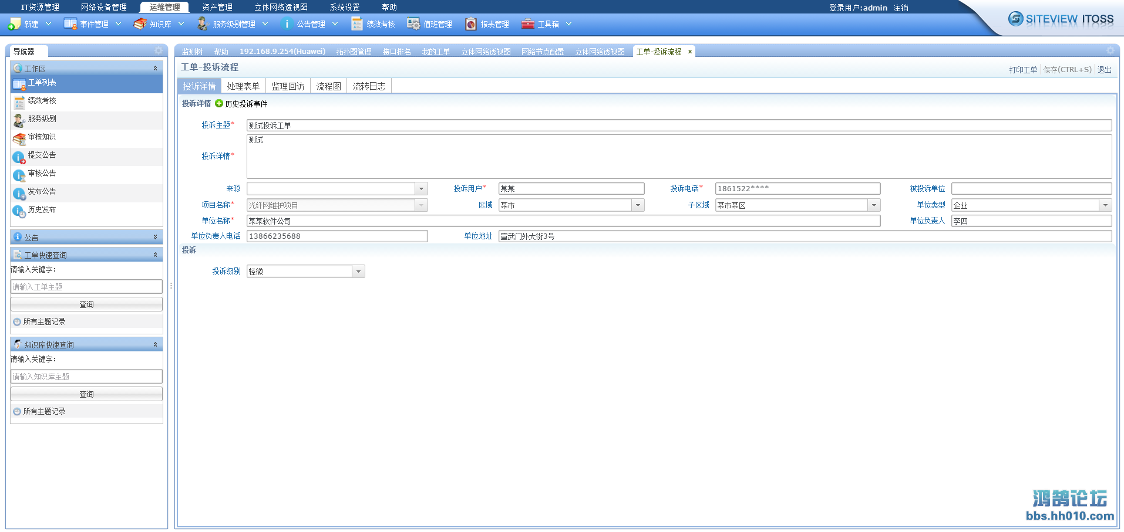Open the 单位类型 dropdown

point(1106,205)
